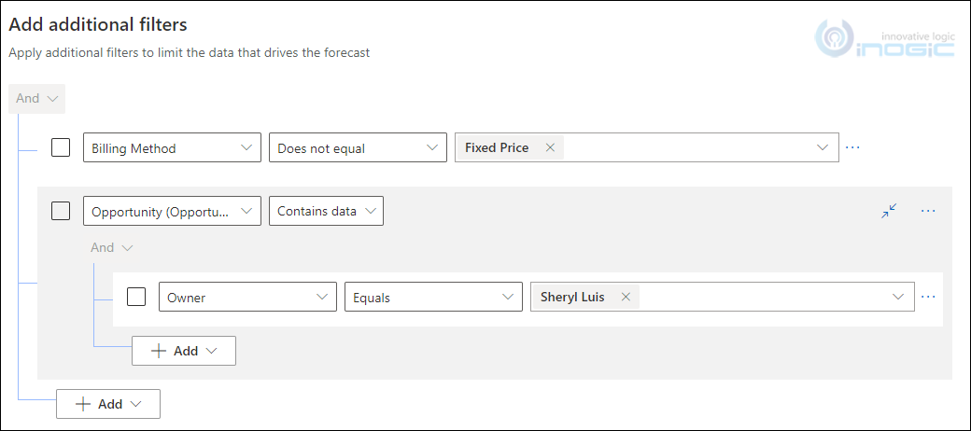The image size is (971, 431).
Task: Remove the Sheryl Luis tag
Action: tap(626, 297)
